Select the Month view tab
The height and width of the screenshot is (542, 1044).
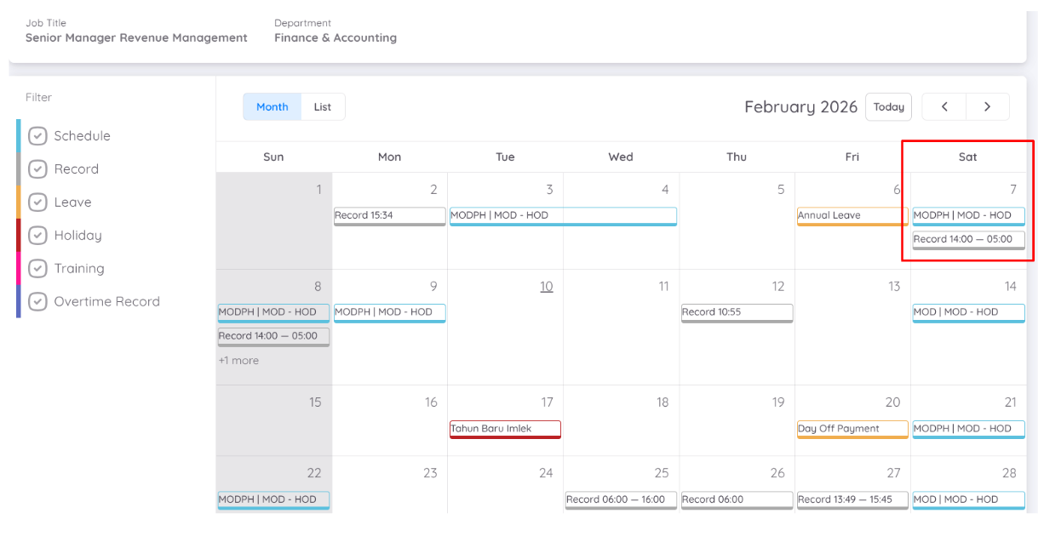tap(272, 106)
